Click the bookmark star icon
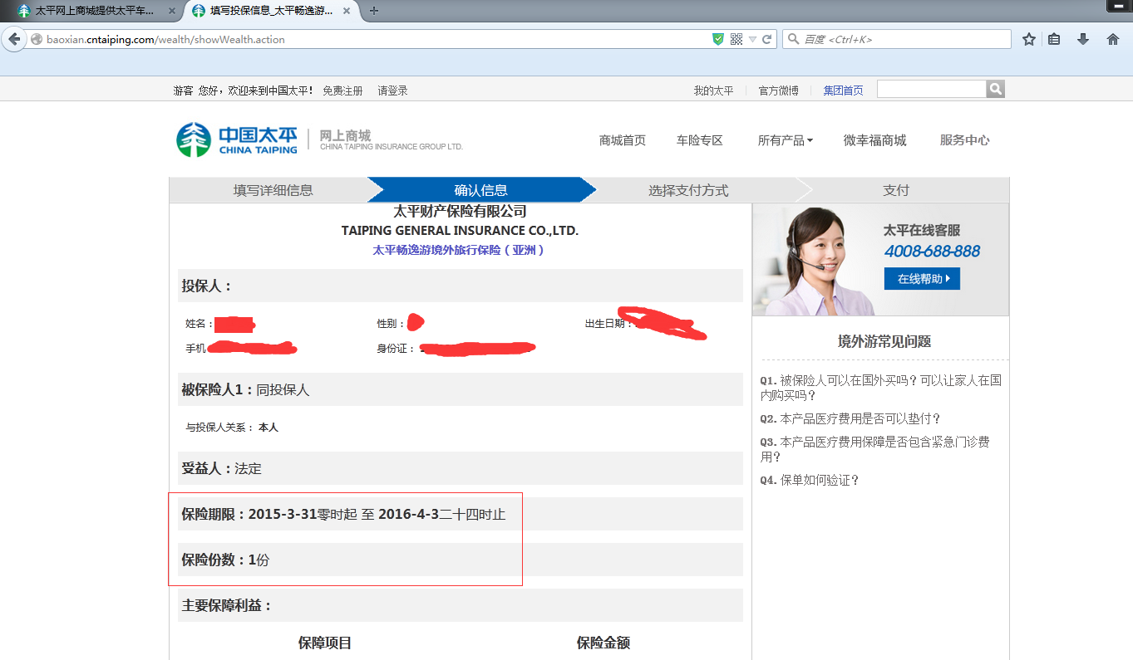The width and height of the screenshot is (1133, 660). 1029,39
